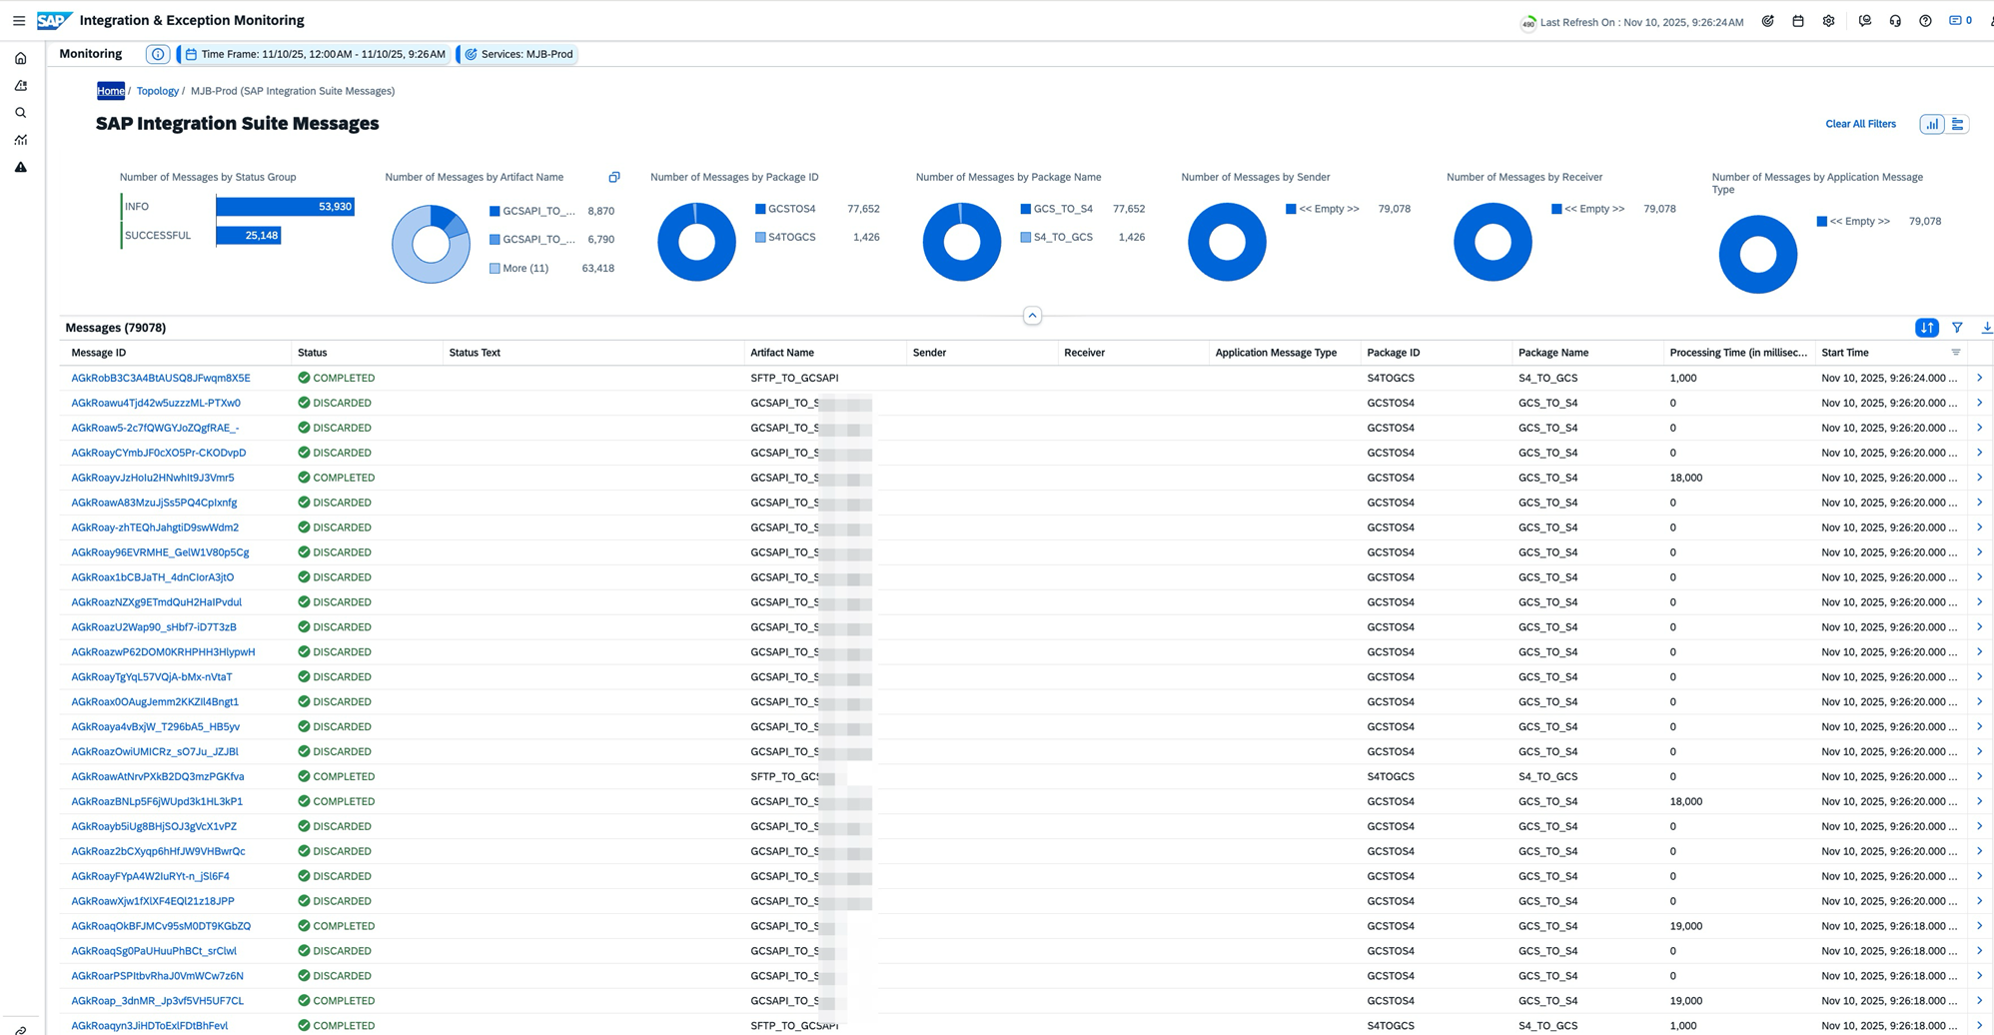
Task: Switch to horizontal bar view toggle
Action: tap(1958, 125)
